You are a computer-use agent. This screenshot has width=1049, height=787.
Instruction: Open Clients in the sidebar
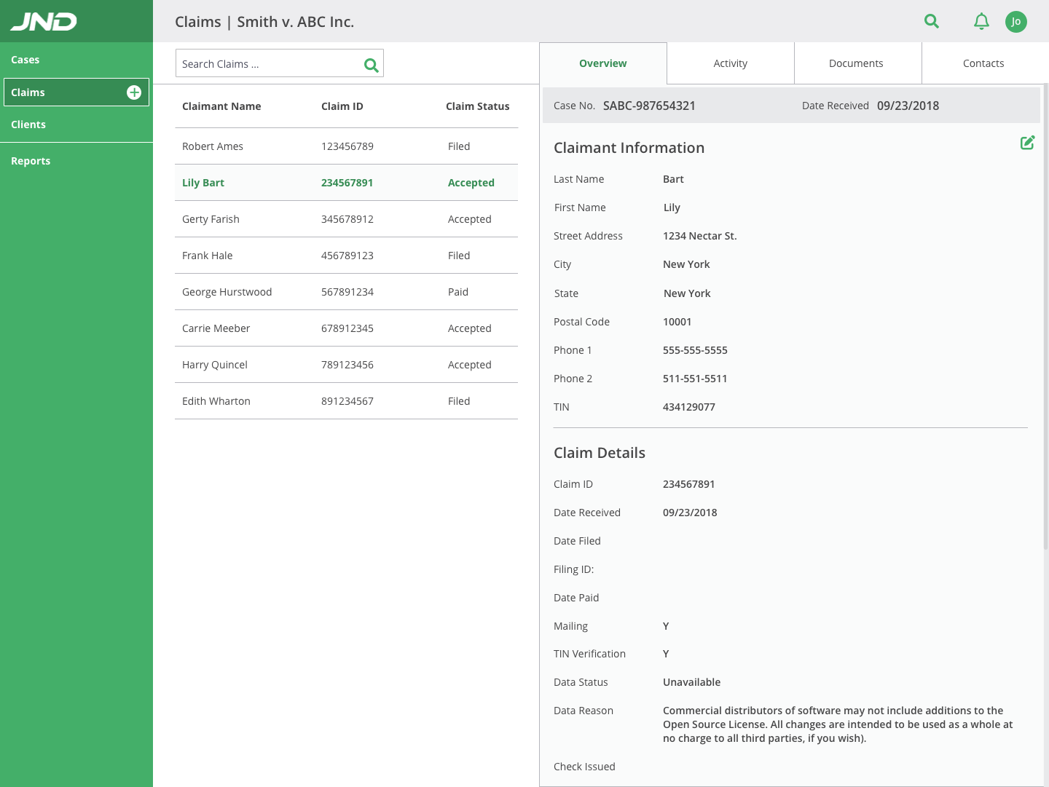click(x=28, y=124)
